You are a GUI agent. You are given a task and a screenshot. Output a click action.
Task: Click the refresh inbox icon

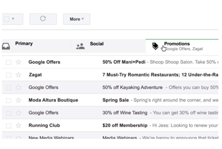tap(43, 18)
